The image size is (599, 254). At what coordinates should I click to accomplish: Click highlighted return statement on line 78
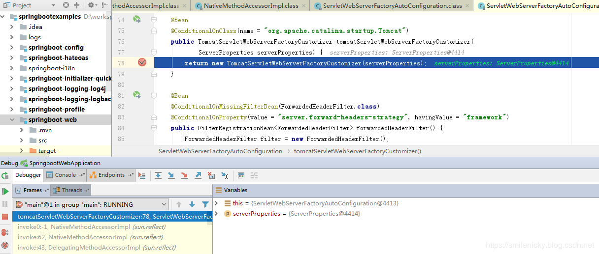(x=305, y=63)
